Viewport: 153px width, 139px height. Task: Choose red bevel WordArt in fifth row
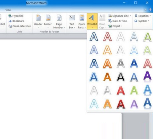[x=121, y=90]
